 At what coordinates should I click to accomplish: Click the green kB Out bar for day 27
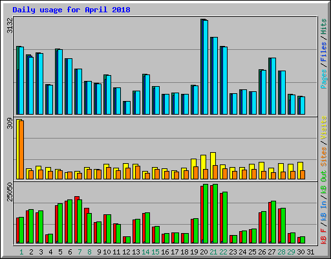coord(273,222)
